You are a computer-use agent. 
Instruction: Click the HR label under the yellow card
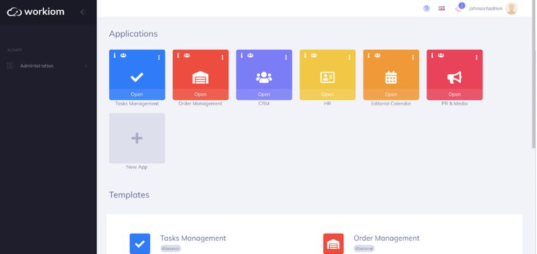pyautogui.click(x=327, y=104)
